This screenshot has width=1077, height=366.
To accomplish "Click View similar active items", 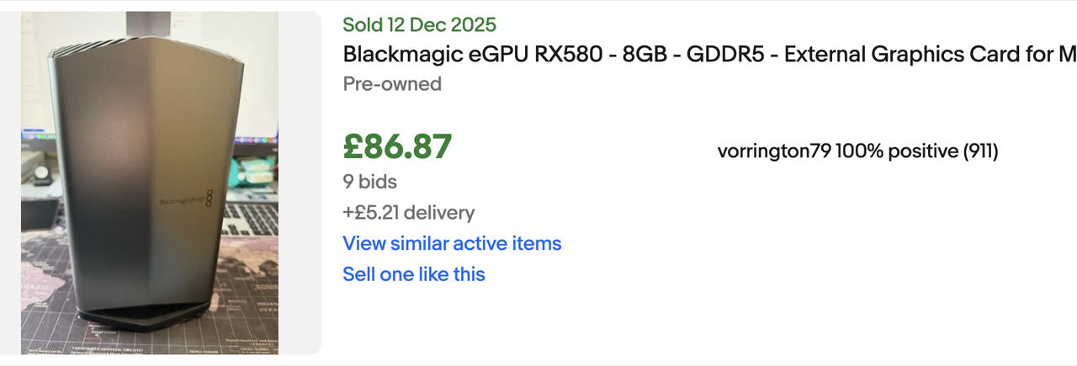I will 452,243.
